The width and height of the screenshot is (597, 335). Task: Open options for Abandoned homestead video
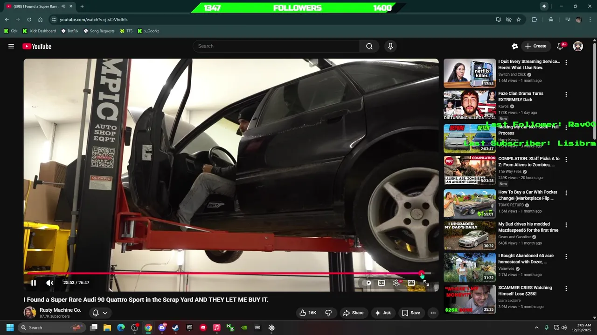566,256
